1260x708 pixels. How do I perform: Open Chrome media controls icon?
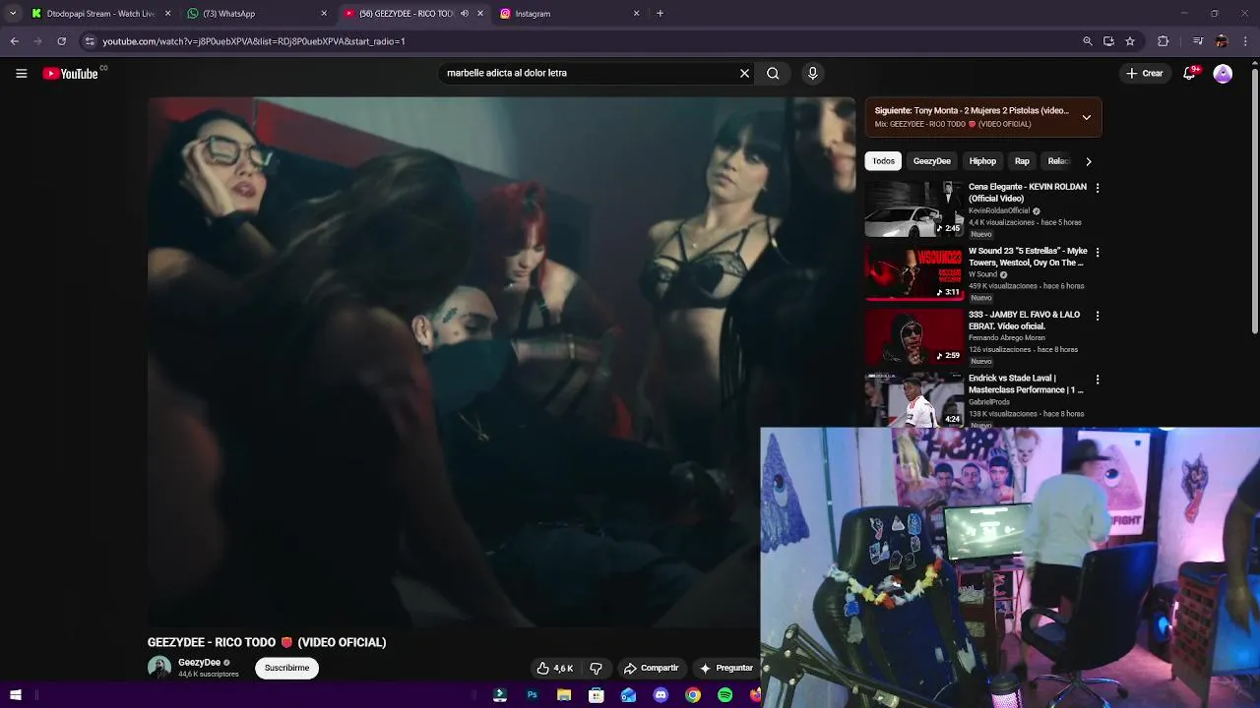coord(1197,41)
